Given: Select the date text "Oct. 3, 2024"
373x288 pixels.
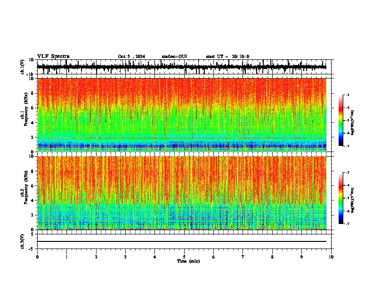Looking at the screenshot, I should (x=131, y=56).
